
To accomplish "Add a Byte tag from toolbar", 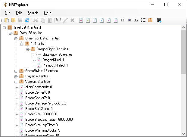I will coord(81,20).
